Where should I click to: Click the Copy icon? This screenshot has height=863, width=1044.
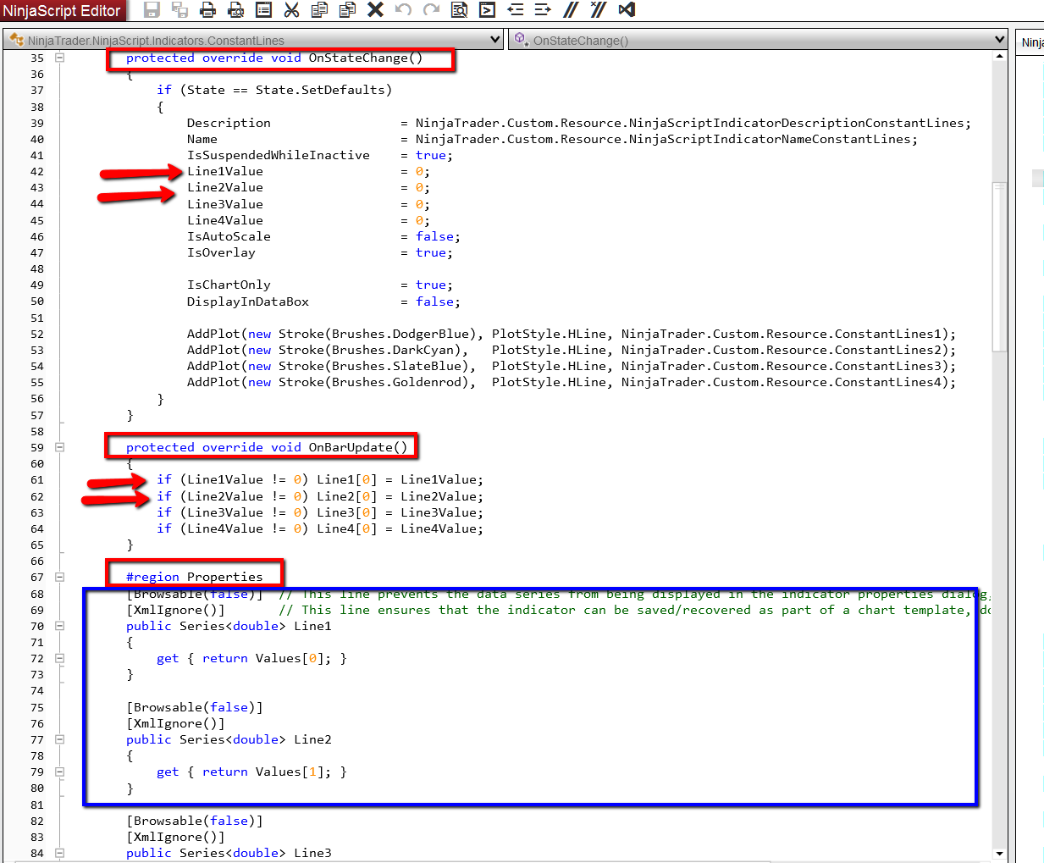click(319, 9)
